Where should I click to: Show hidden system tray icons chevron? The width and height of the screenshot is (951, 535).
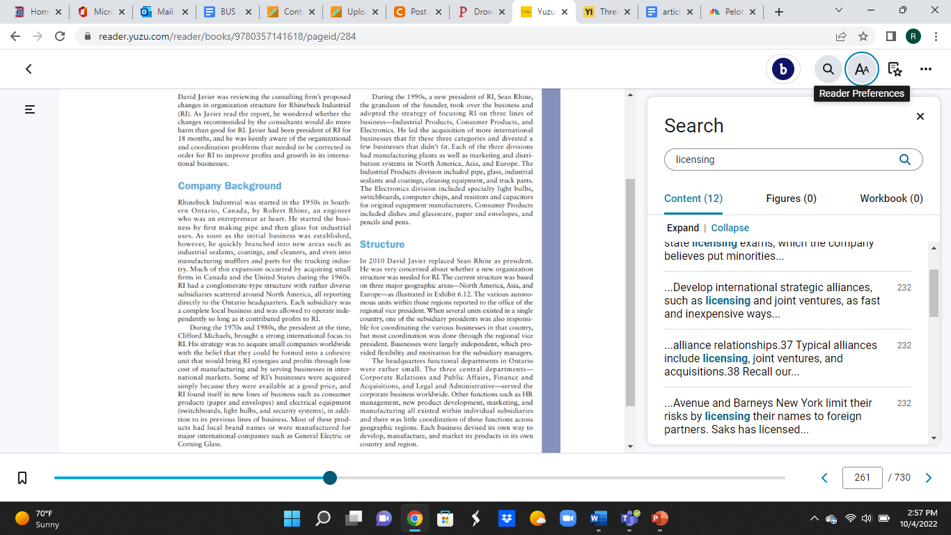pos(814,518)
